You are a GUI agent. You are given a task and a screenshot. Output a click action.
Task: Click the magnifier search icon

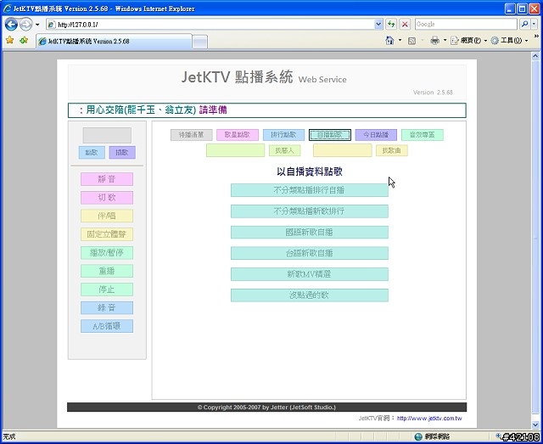524,25
